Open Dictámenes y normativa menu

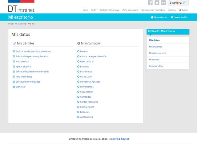pyautogui.click(x=153, y=10)
